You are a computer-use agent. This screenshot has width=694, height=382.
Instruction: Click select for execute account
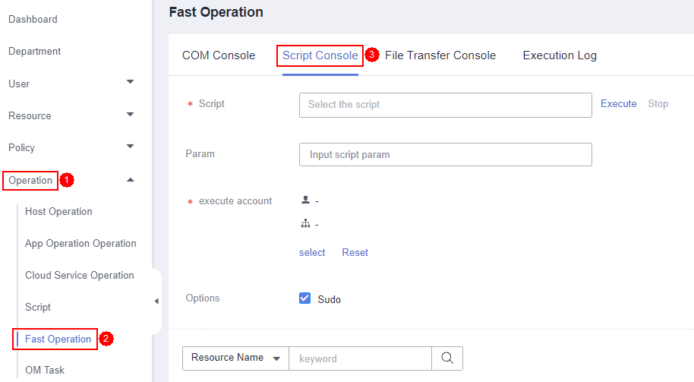[x=312, y=253]
